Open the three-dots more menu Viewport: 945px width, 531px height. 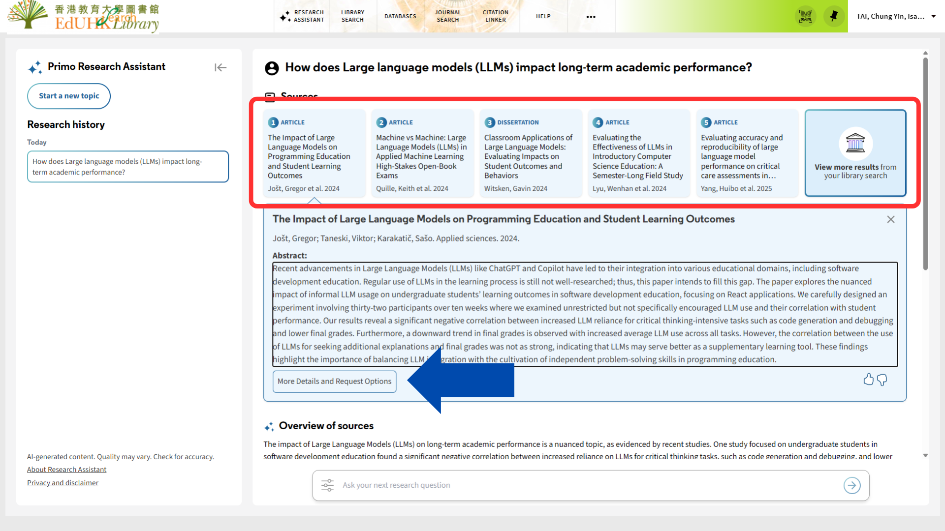coord(591,17)
